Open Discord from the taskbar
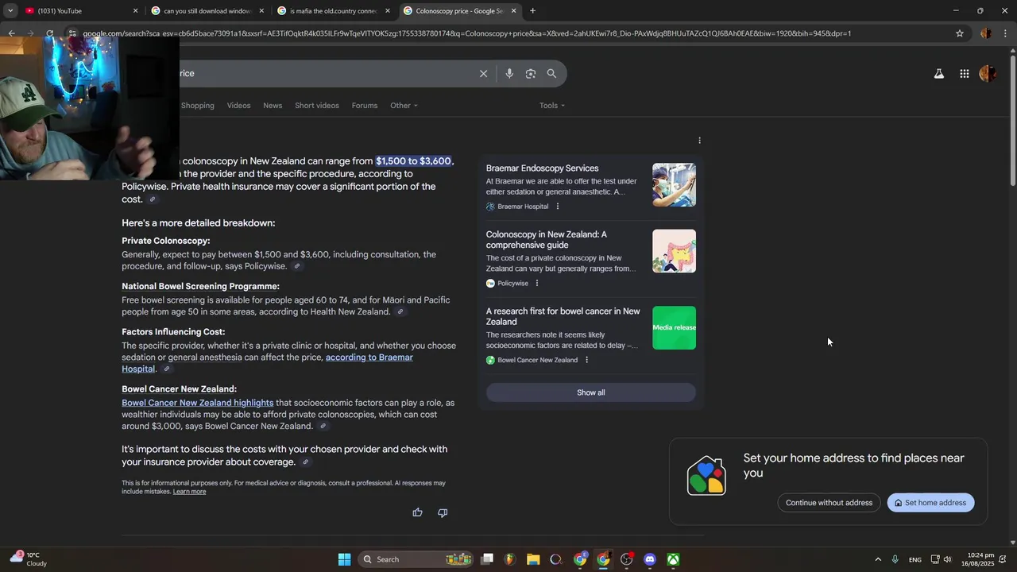 tap(650, 559)
